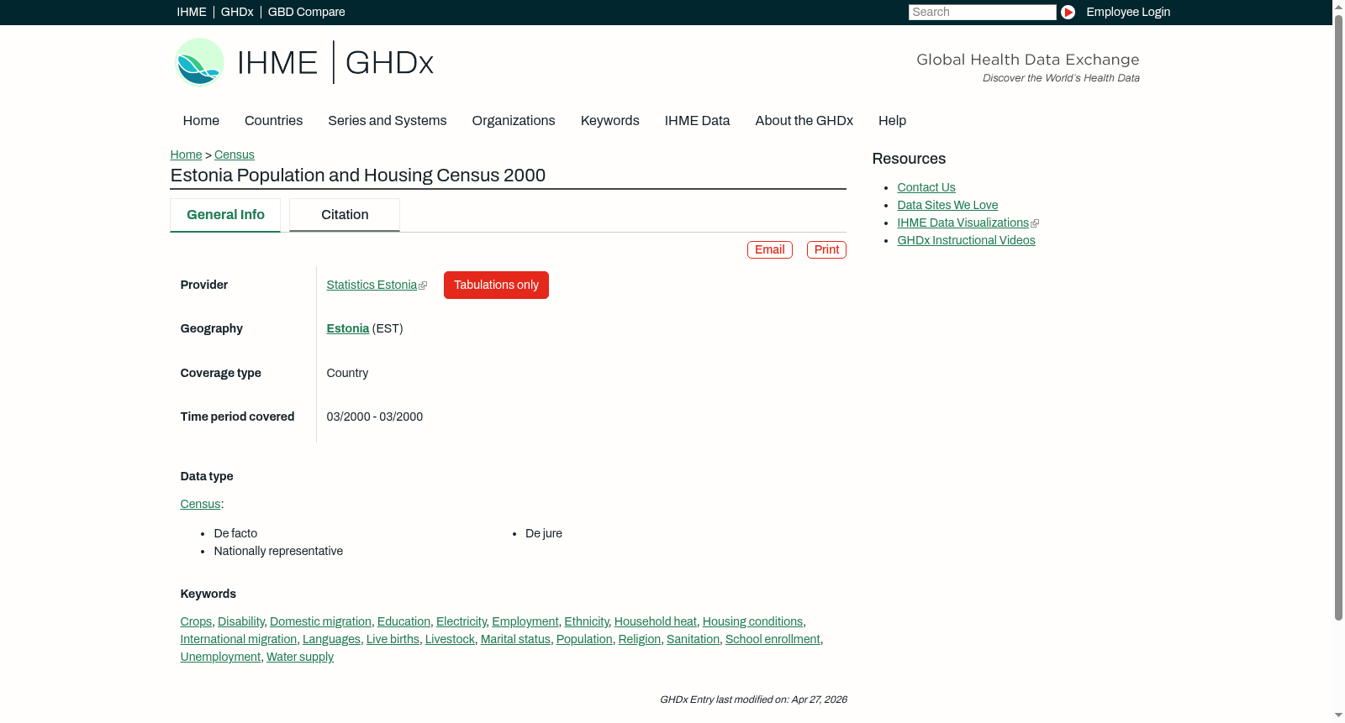Click Home breadcrumb link

186,155
